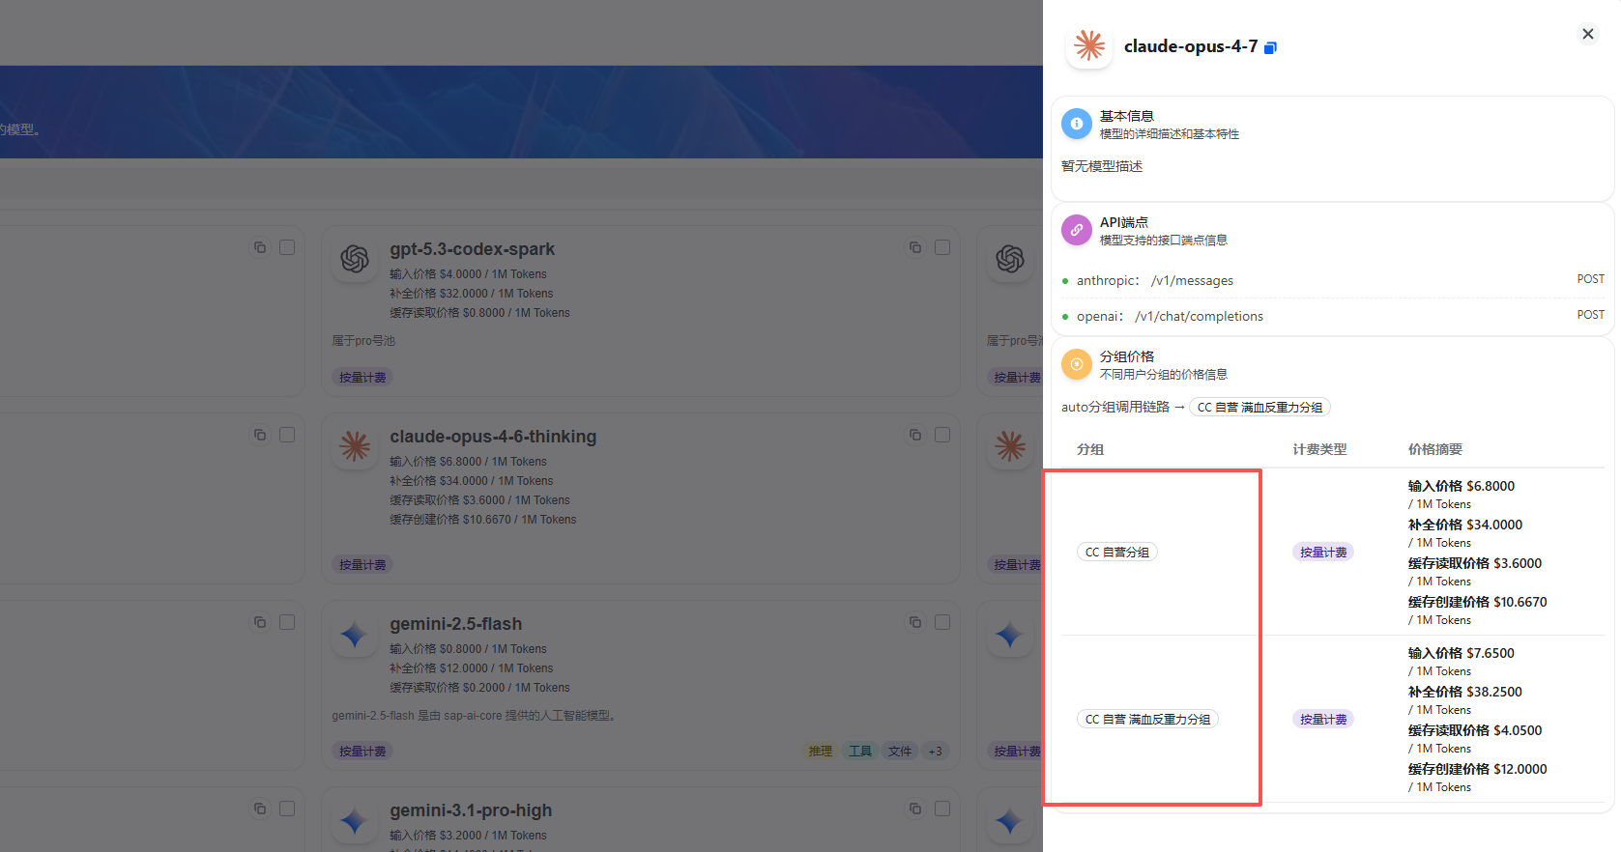Screen dimensions: 1621x852
Task: Click 补全价格 $12.0000 on gemini-2.5-flash card
Action: (x=472, y=668)
